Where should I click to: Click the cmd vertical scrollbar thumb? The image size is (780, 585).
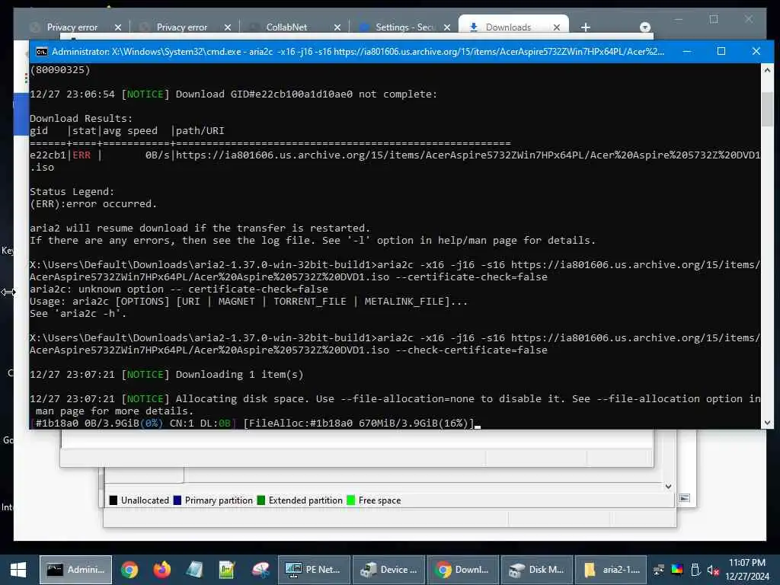(767, 109)
